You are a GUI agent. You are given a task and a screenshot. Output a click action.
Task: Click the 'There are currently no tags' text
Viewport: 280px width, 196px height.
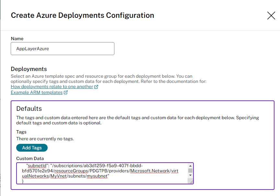[45, 139]
